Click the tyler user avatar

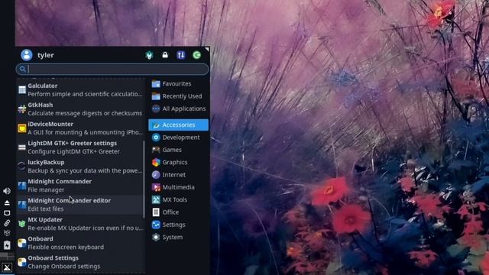coord(27,55)
